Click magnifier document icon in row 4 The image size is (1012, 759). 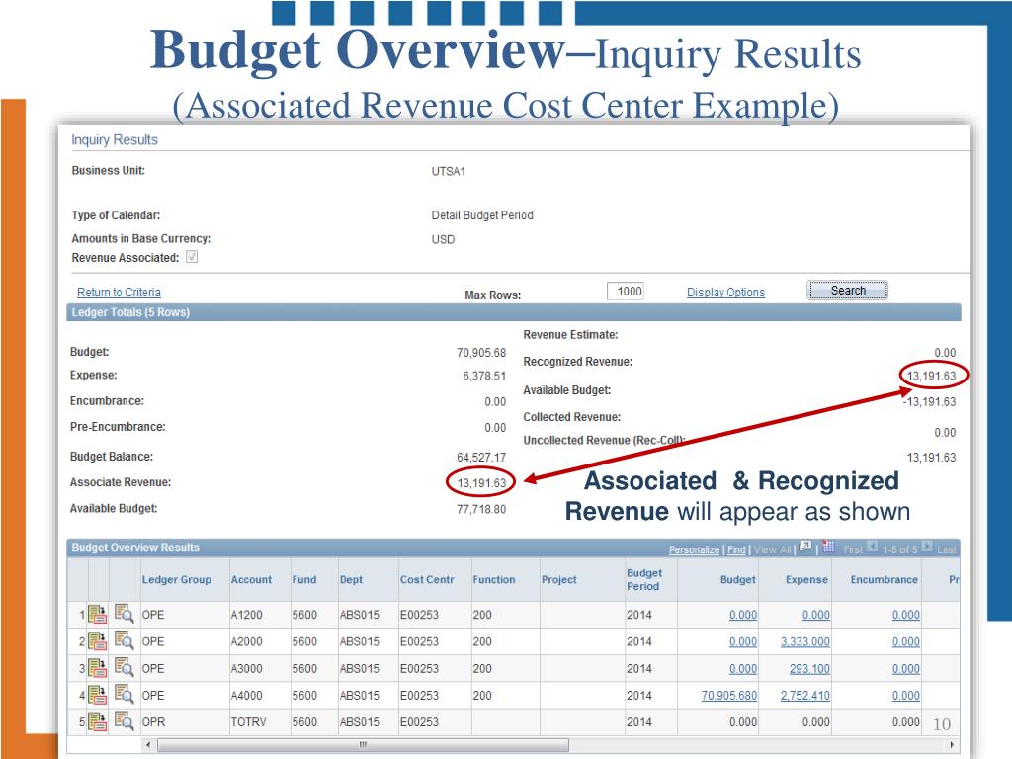tap(124, 693)
